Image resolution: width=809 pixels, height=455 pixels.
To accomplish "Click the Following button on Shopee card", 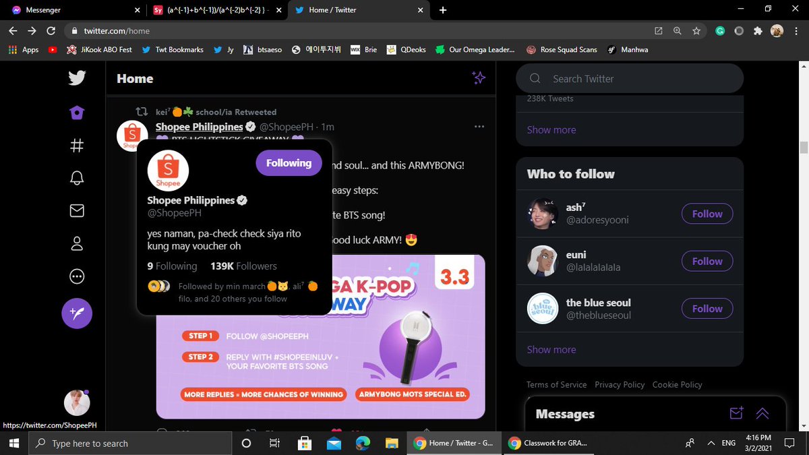I will (289, 163).
